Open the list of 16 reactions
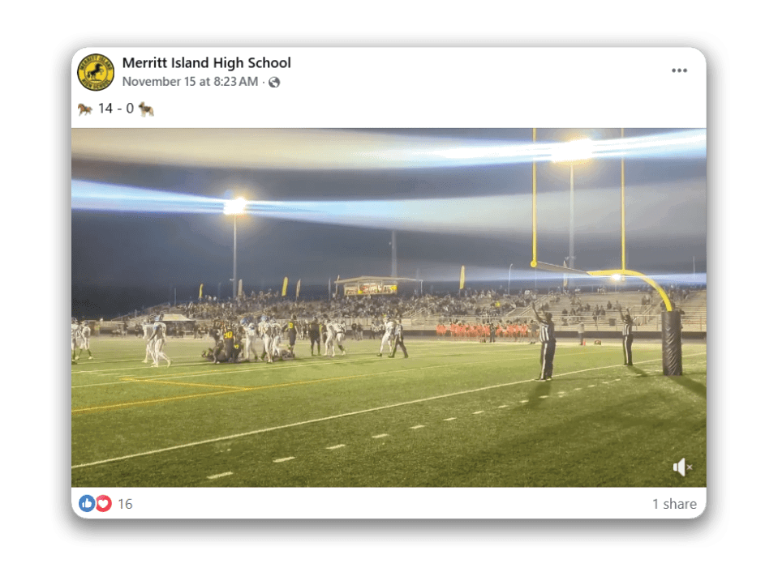778x576 pixels. pyautogui.click(x=125, y=504)
